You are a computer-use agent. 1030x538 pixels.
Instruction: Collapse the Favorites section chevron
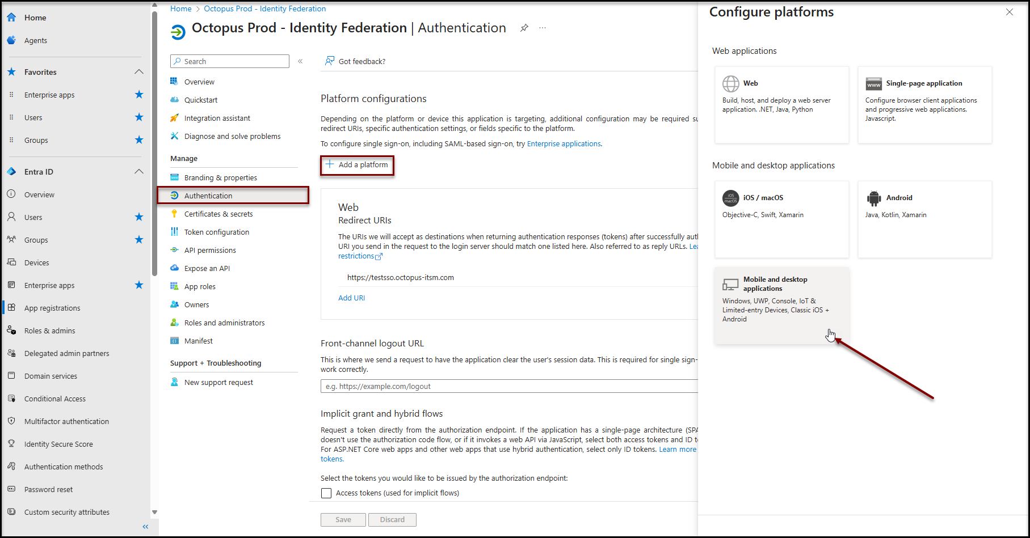pos(139,72)
